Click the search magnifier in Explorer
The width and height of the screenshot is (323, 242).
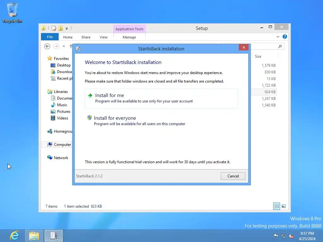[280, 47]
